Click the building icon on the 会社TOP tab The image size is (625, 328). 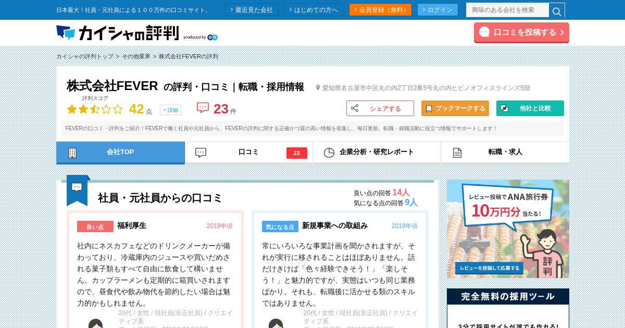click(x=72, y=153)
